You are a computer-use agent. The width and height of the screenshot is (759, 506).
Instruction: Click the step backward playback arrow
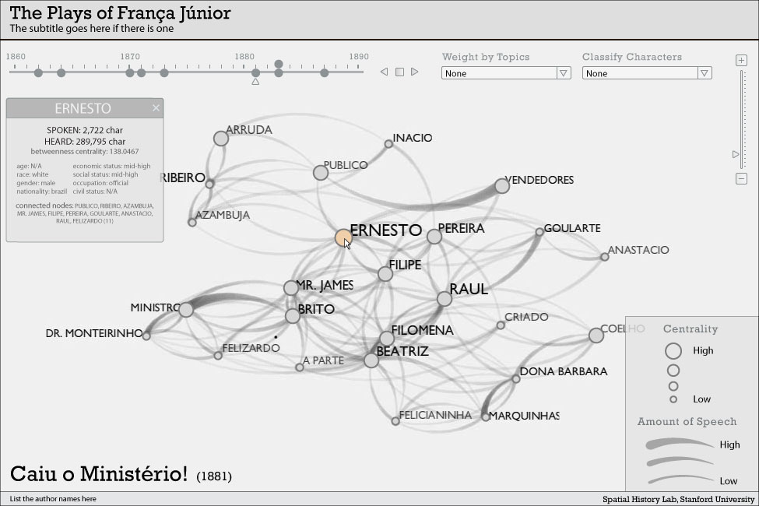384,72
